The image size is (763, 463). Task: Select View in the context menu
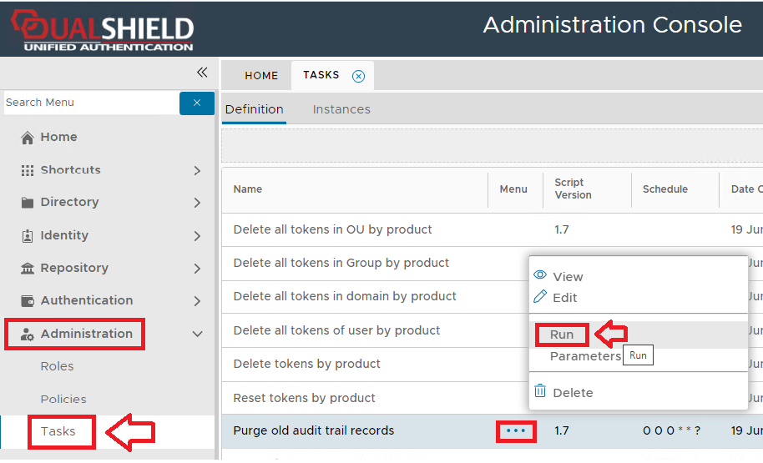[x=568, y=277]
